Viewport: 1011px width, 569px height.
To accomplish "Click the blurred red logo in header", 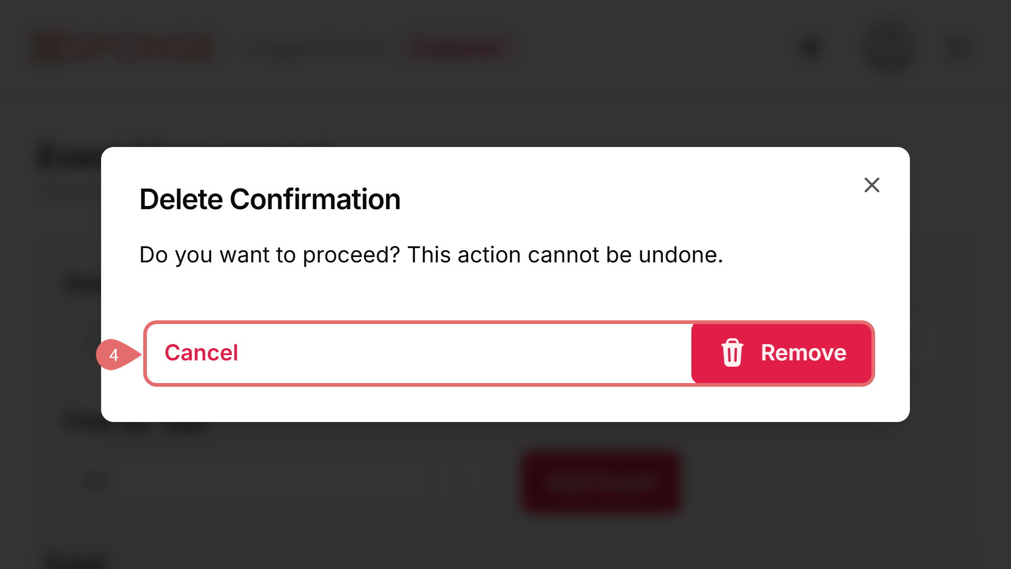I will click(124, 48).
